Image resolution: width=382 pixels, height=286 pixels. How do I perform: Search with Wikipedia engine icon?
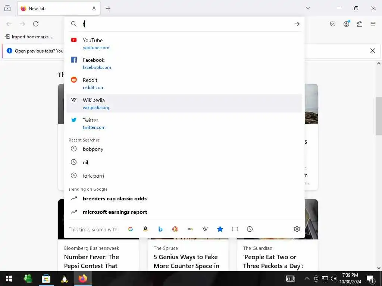[x=205, y=229]
